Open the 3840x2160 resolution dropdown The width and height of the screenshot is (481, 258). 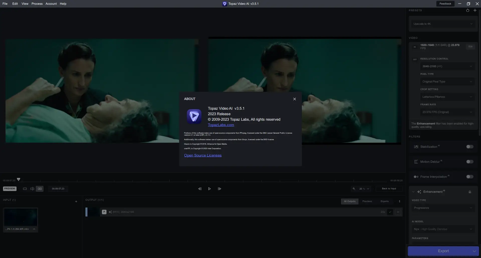point(447,66)
